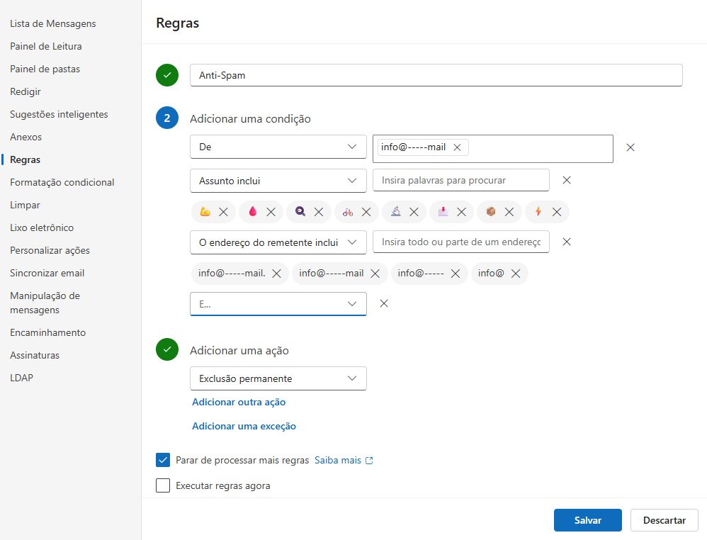Click 'Adicionar uma exceção' link
The width and height of the screenshot is (707, 540).
pyautogui.click(x=244, y=427)
